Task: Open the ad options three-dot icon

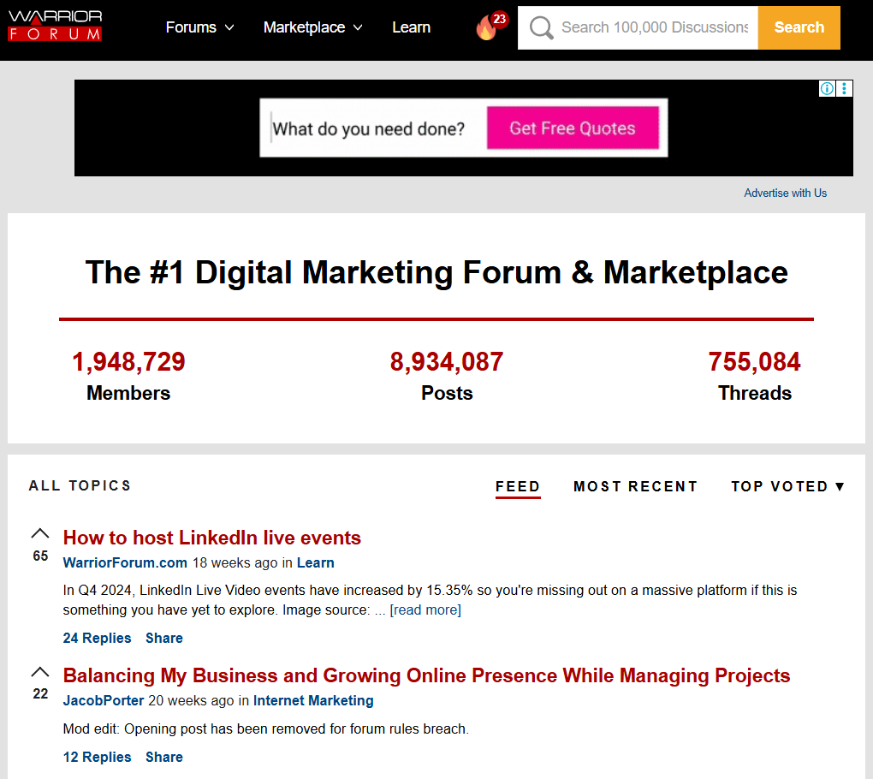Action: (844, 88)
